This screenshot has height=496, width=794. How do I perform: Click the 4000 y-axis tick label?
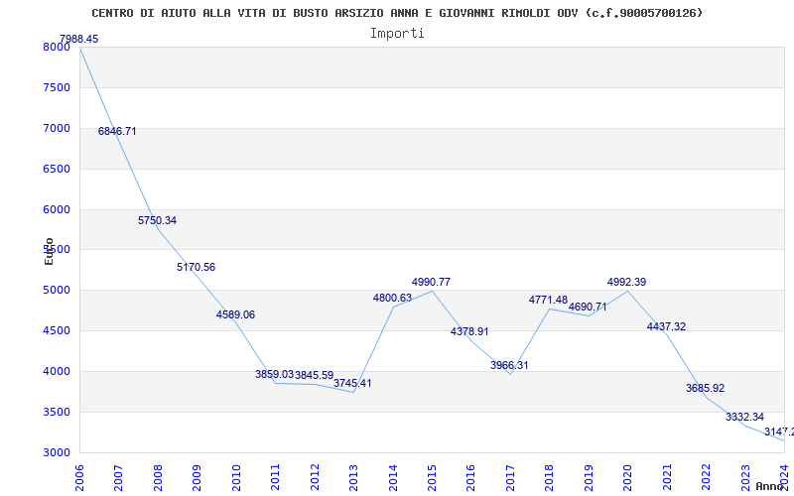pos(57,371)
